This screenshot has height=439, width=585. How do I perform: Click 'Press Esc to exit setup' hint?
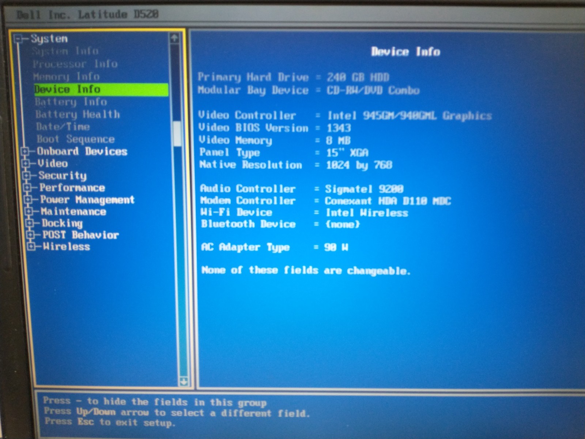110,422
